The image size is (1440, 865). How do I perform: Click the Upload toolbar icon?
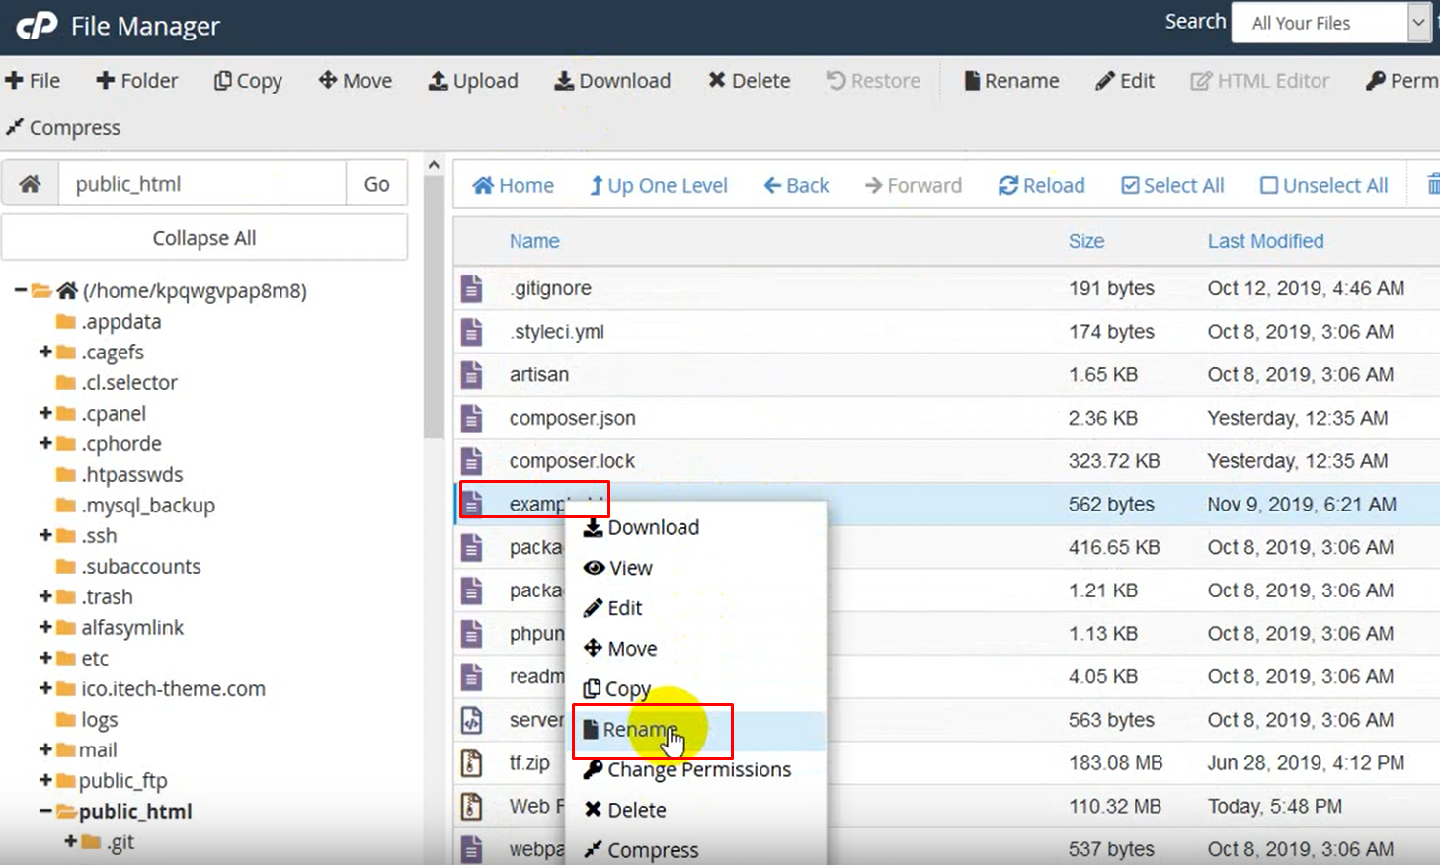[x=438, y=81]
